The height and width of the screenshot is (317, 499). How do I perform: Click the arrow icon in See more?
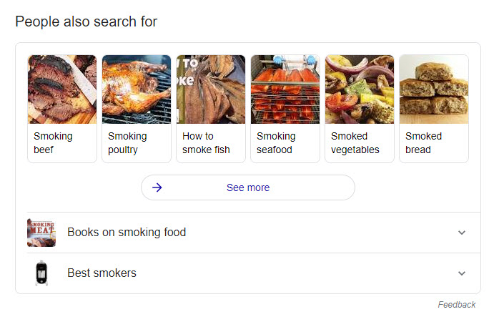(157, 187)
